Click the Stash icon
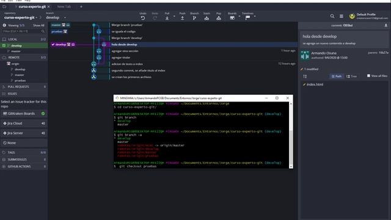The width and height of the screenshot is (391, 220). tap(206, 18)
